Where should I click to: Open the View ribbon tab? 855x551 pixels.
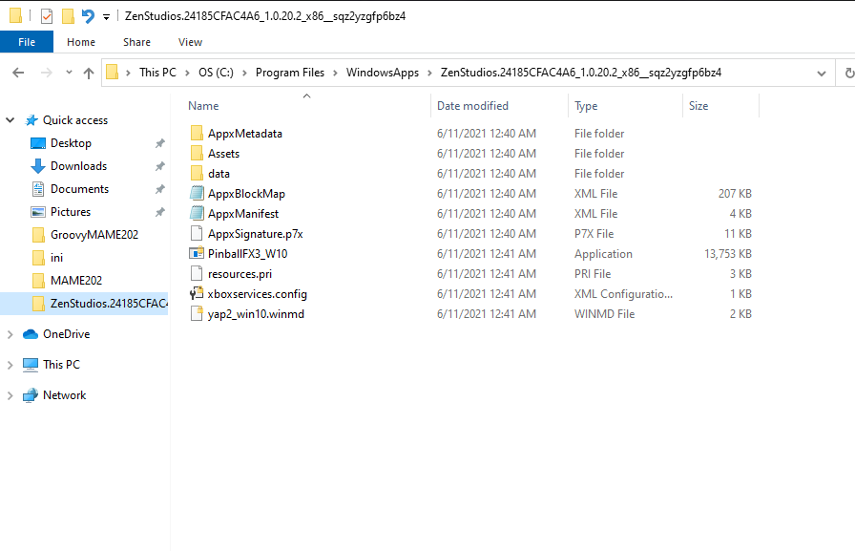click(x=190, y=42)
